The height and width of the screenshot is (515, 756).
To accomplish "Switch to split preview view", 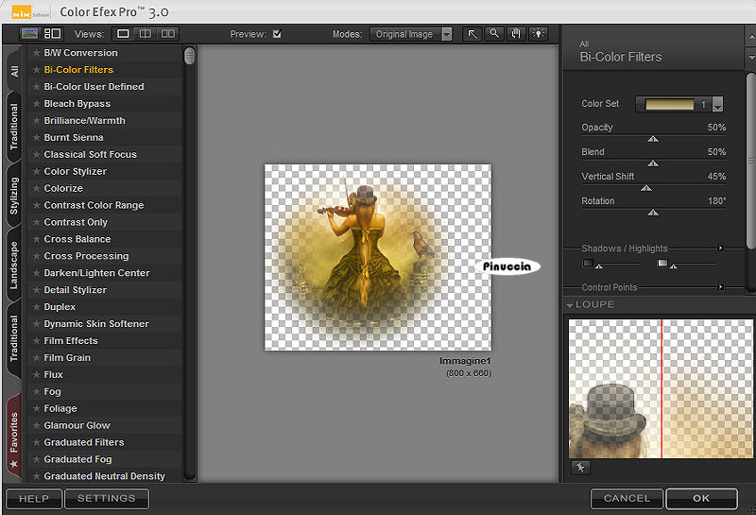I will [146, 34].
